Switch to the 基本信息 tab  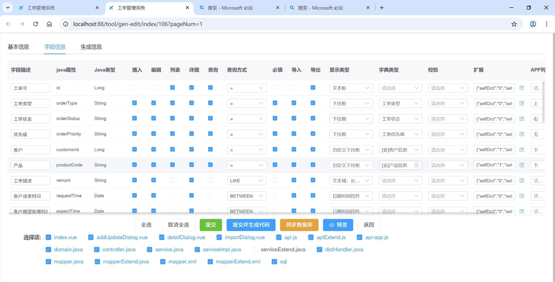(x=18, y=47)
